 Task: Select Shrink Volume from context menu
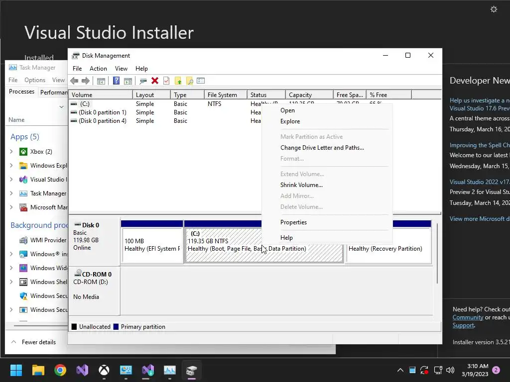click(x=327, y=185)
